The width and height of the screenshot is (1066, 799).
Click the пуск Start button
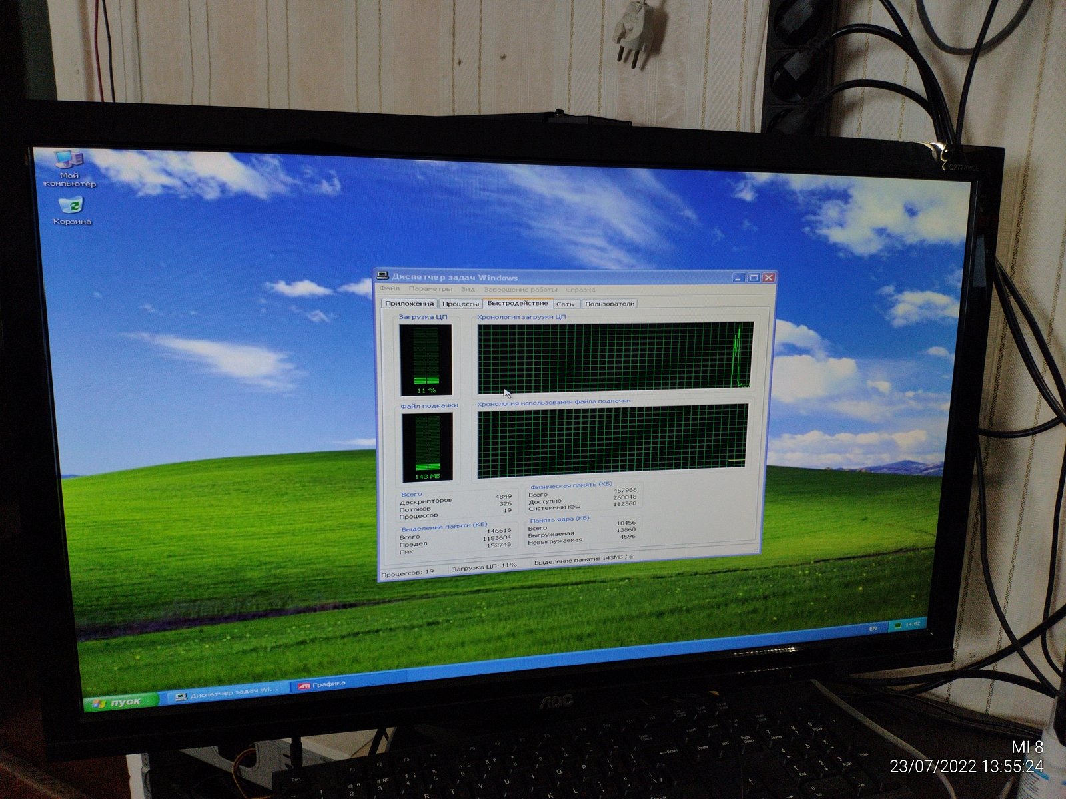[x=120, y=702]
